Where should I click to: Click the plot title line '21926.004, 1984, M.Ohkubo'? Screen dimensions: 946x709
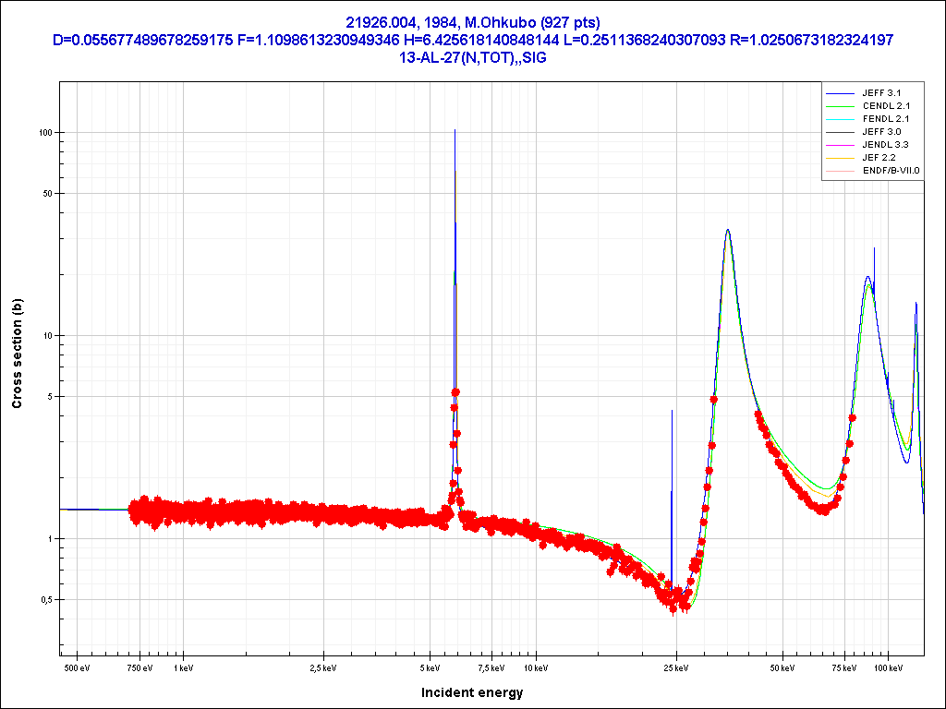coord(472,22)
